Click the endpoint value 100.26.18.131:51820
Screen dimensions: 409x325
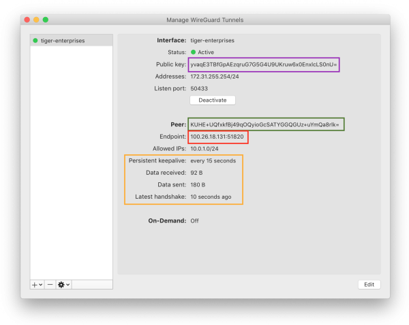(x=217, y=137)
